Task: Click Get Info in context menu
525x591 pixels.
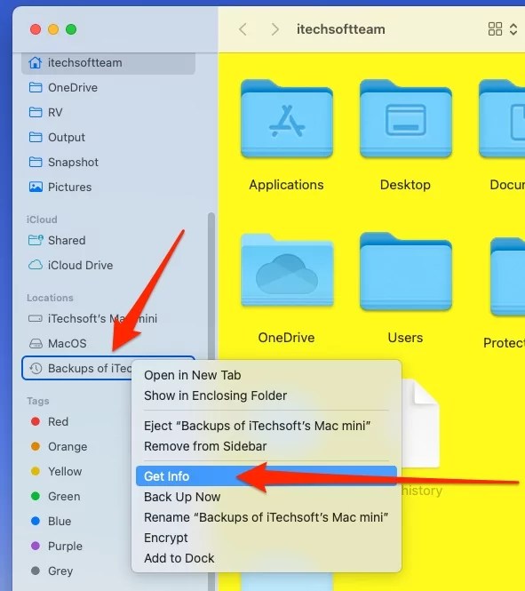Action: pos(266,476)
